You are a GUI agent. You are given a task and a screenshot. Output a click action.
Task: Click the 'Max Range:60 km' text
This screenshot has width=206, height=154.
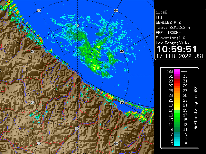click(x=173, y=43)
